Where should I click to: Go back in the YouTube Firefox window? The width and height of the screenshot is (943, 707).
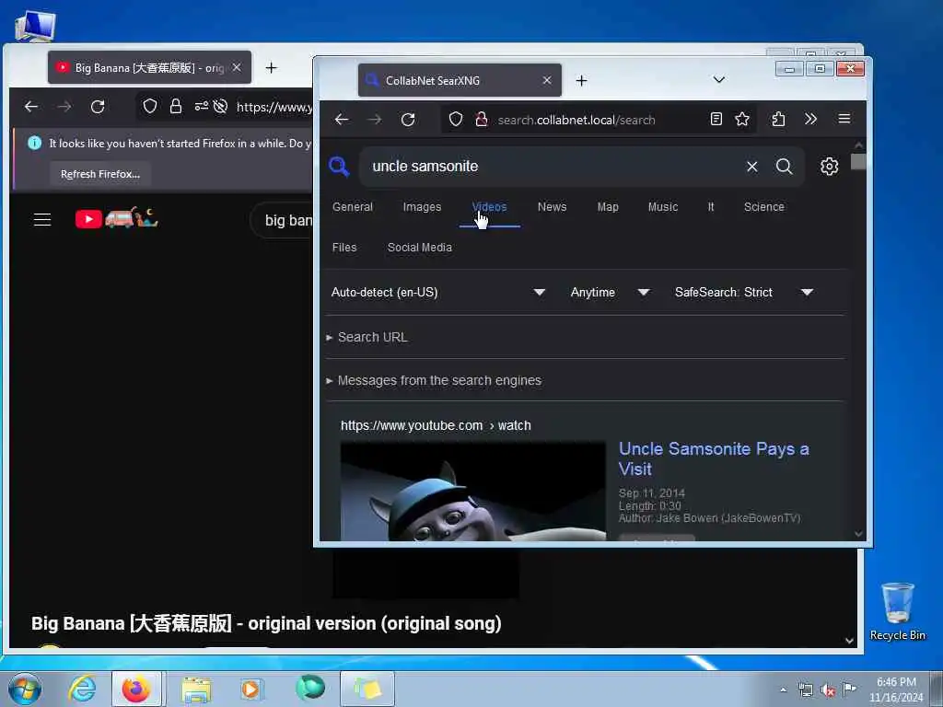click(31, 107)
